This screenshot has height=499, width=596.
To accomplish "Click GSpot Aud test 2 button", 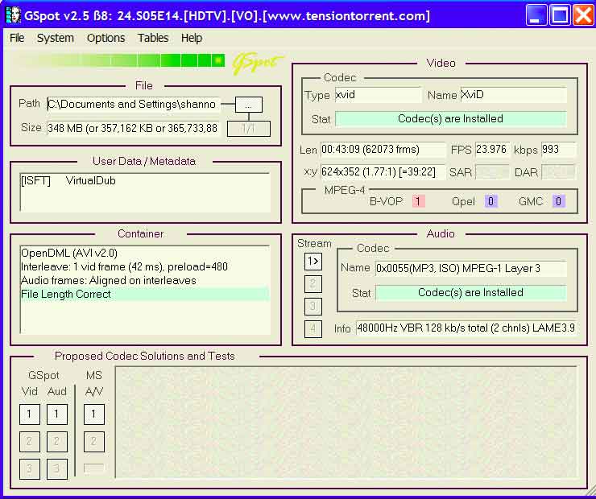I will coord(57,442).
